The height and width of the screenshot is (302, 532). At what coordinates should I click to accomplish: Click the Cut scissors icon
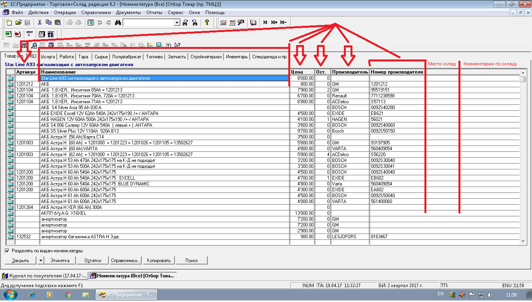click(40, 23)
